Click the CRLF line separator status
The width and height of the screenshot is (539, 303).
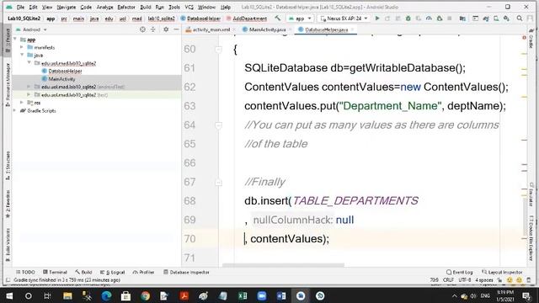coord(448,280)
